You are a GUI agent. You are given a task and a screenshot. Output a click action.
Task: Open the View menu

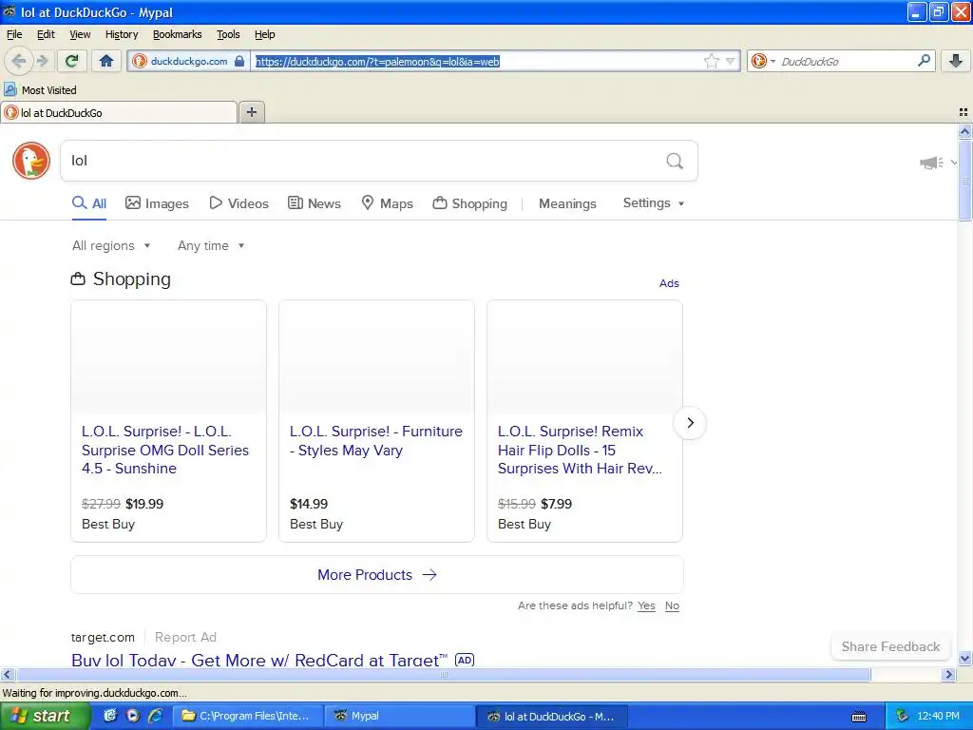coord(80,34)
